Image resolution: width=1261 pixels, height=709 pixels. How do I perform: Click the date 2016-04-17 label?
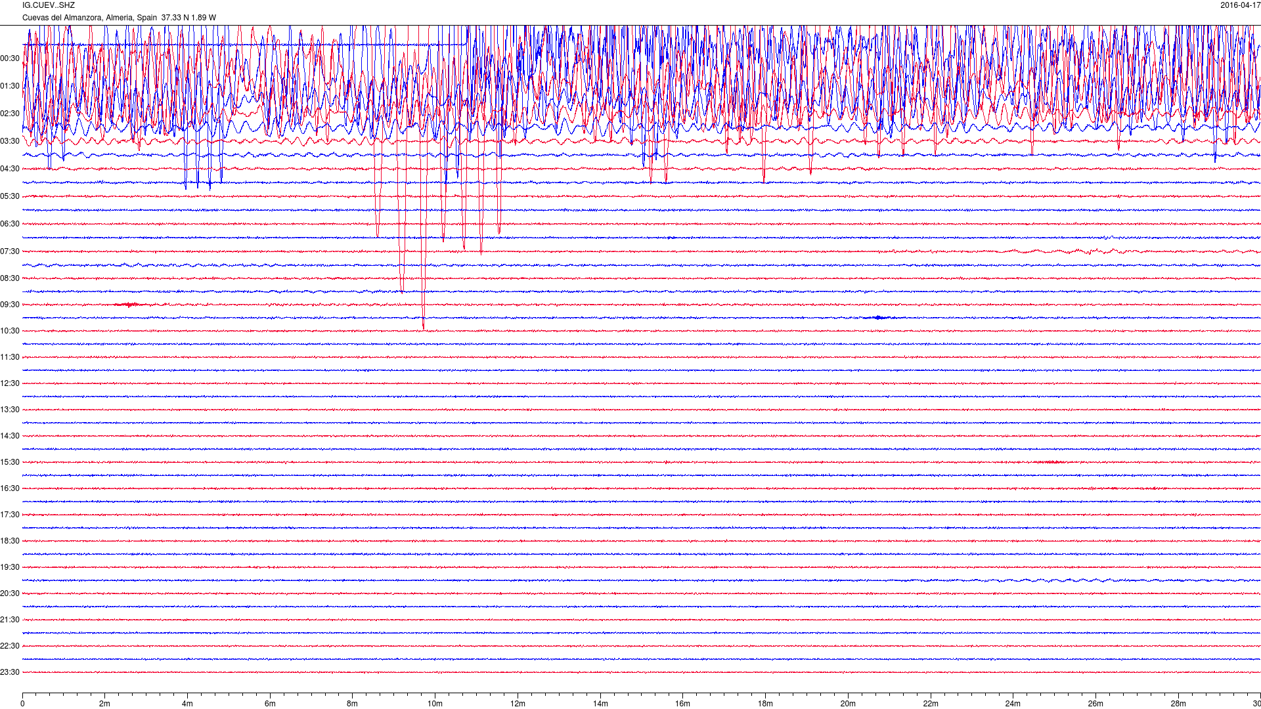1240,5
